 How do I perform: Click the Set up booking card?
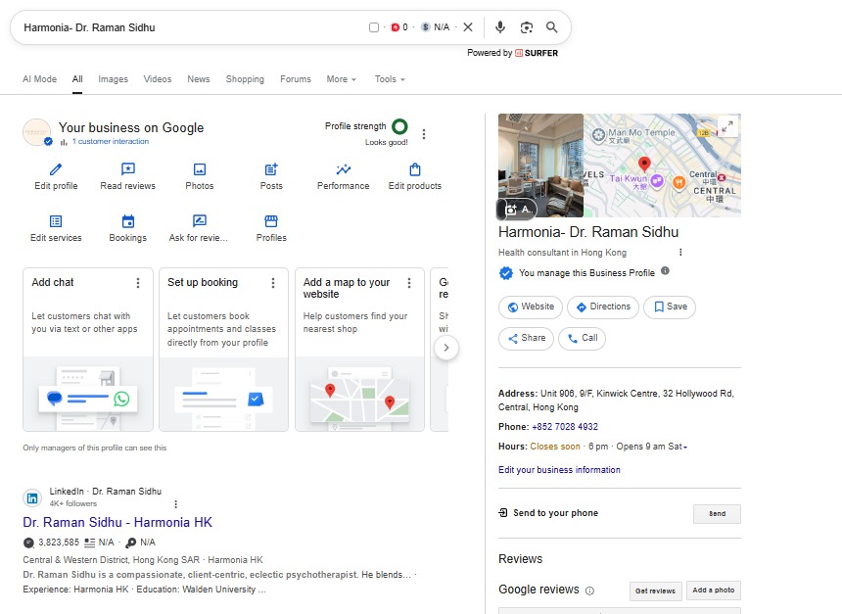223,350
